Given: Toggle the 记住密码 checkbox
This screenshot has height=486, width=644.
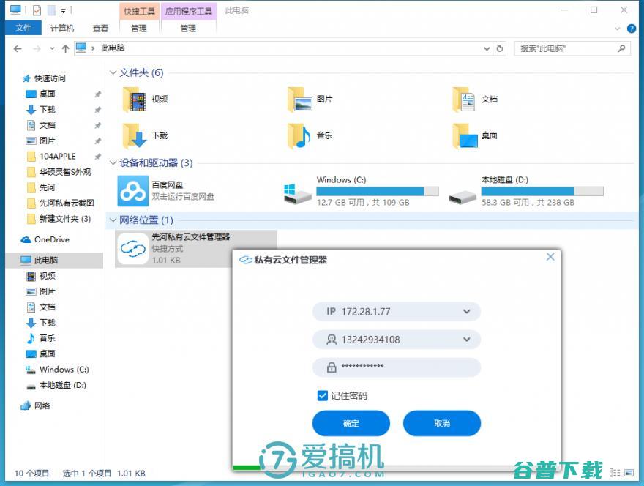Looking at the screenshot, I should [323, 395].
